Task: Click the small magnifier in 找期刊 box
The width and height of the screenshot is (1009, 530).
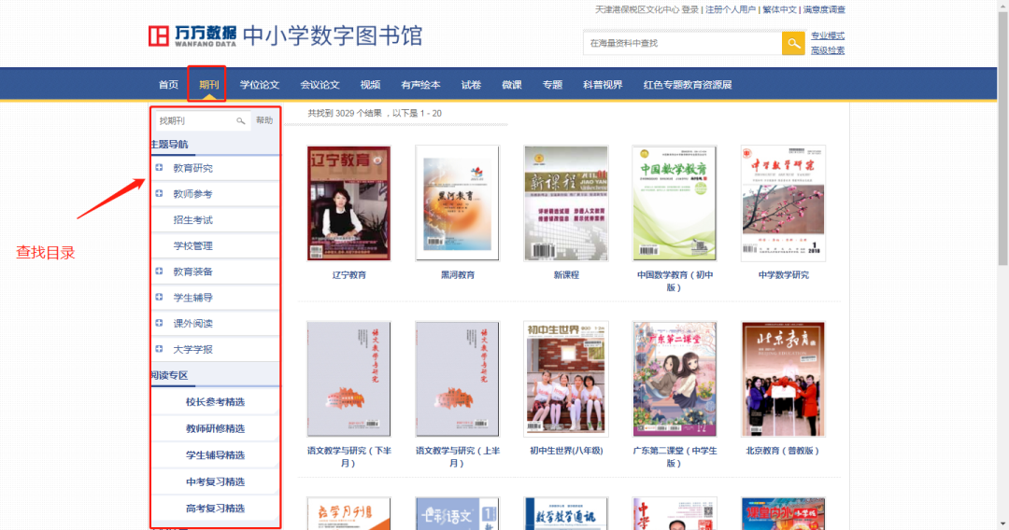Action: [240, 120]
